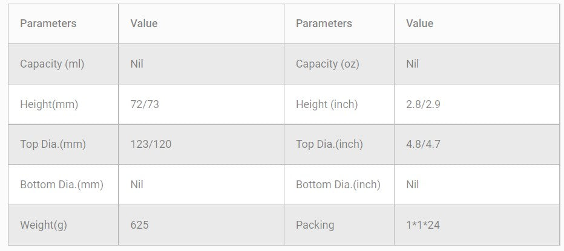Click the Nil value beside Capacity (ml)

point(137,64)
